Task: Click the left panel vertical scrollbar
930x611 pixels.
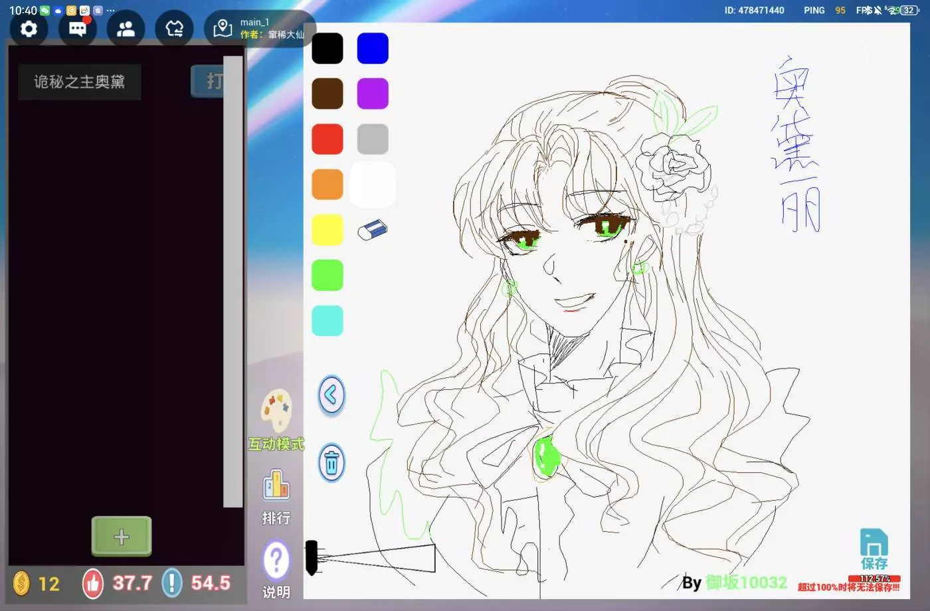Action: coord(233,281)
